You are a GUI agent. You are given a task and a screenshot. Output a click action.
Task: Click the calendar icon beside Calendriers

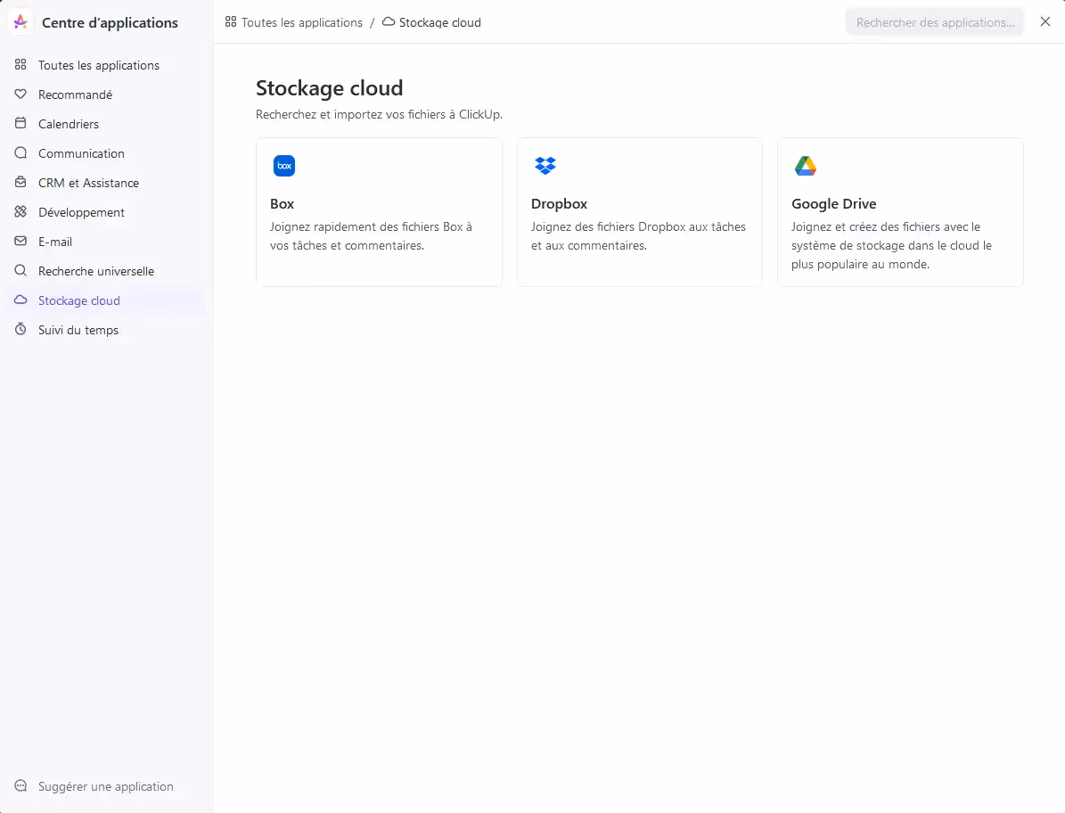tap(20, 124)
